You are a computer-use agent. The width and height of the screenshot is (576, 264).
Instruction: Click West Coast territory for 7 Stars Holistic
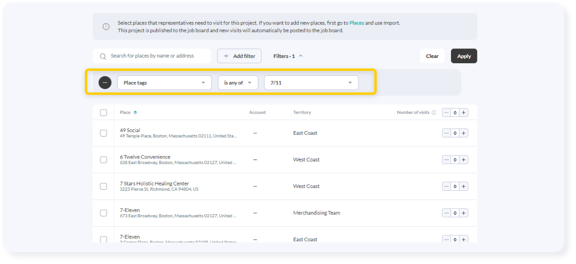pos(306,186)
